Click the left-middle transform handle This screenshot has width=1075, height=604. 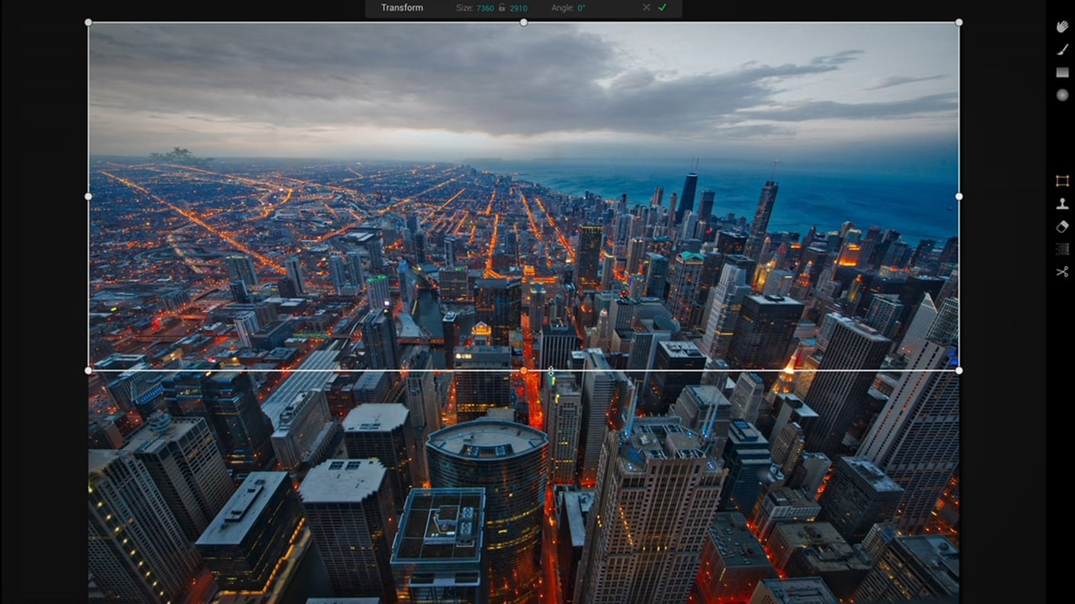[88, 196]
